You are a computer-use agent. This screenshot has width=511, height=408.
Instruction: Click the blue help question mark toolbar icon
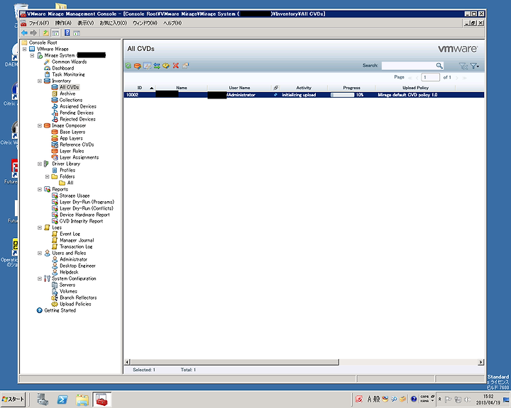point(67,33)
